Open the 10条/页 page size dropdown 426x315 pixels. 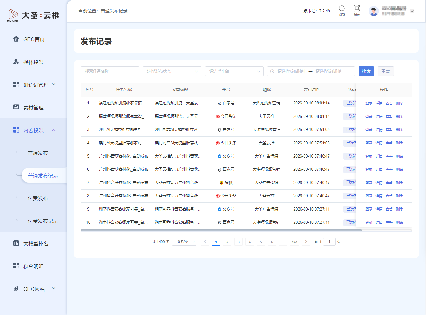pyautogui.click(x=184, y=242)
